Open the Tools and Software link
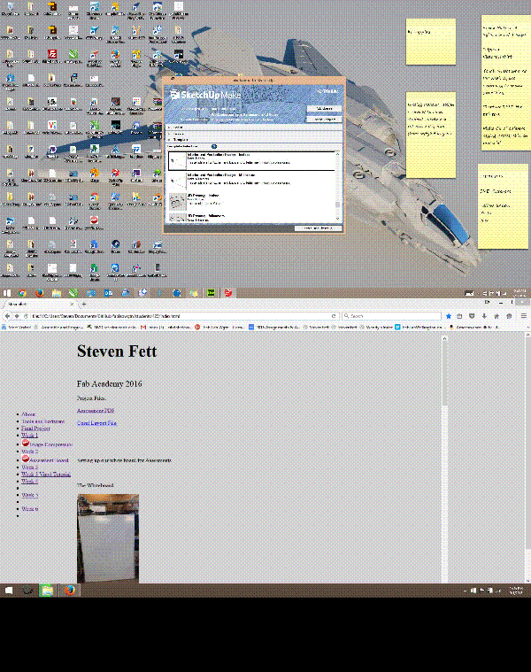The width and height of the screenshot is (531, 672). click(x=42, y=421)
